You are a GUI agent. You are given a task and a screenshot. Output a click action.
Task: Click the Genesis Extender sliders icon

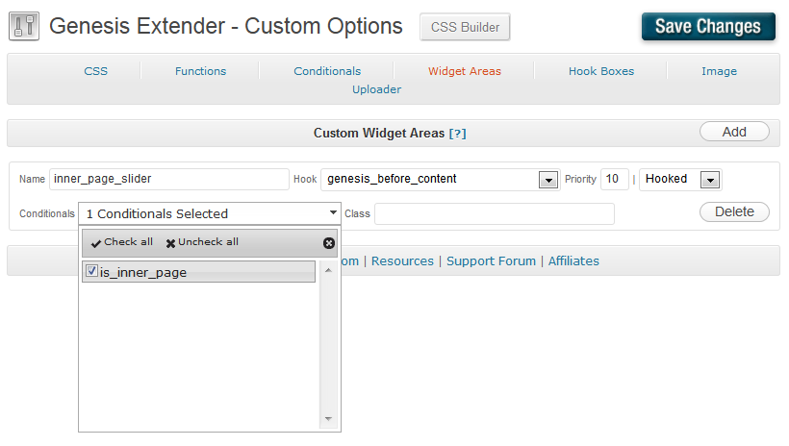click(x=23, y=26)
